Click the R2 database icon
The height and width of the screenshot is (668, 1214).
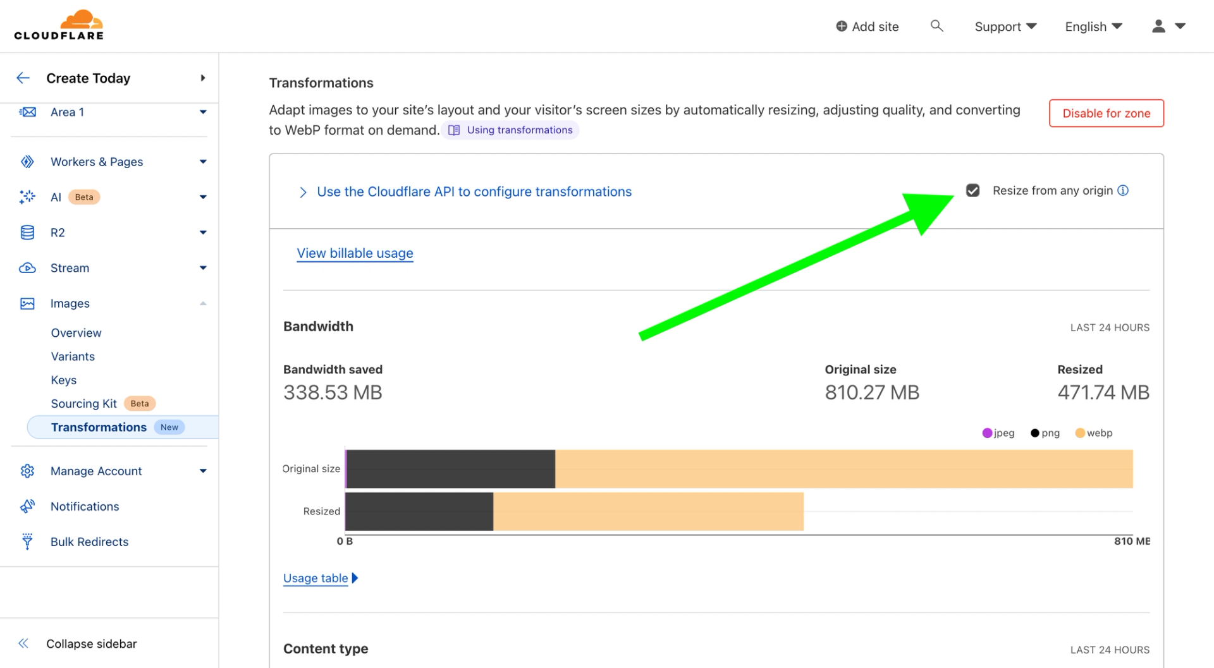(x=27, y=233)
